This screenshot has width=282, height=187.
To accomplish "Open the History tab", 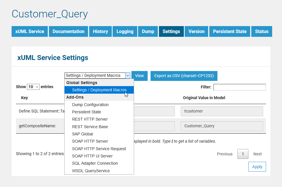I will pyautogui.click(x=100, y=31).
